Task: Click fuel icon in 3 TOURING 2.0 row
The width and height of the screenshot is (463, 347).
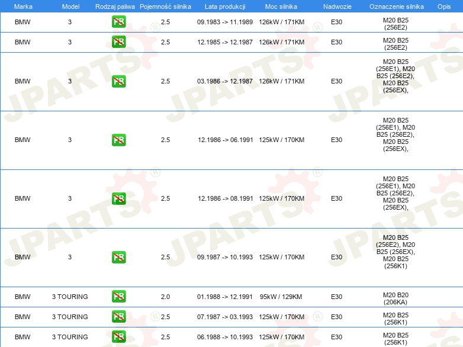Action: (x=118, y=297)
